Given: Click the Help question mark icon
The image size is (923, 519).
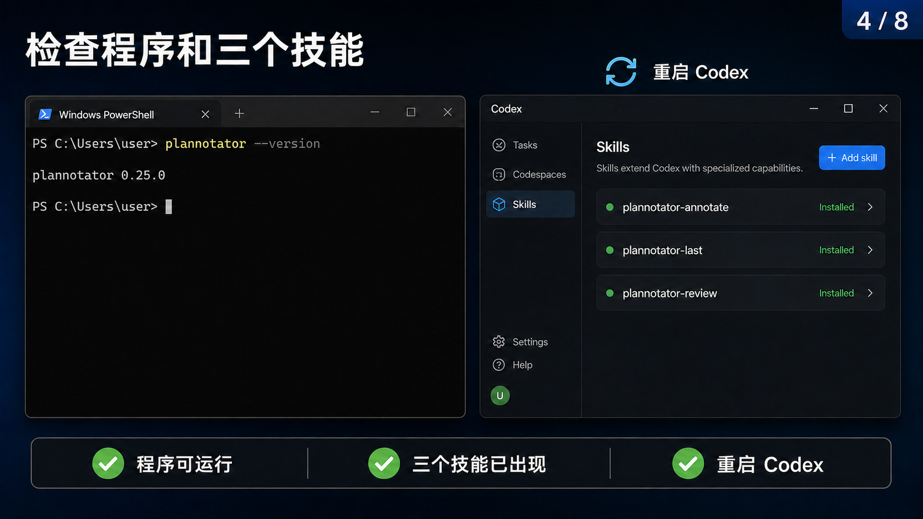Looking at the screenshot, I should tap(498, 365).
